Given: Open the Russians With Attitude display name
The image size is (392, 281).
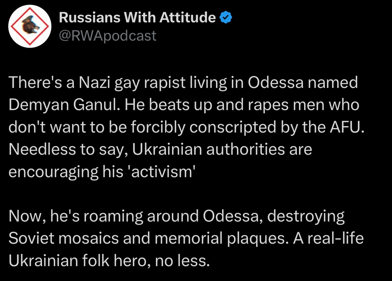Looking at the screenshot, I should [x=137, y=17].
